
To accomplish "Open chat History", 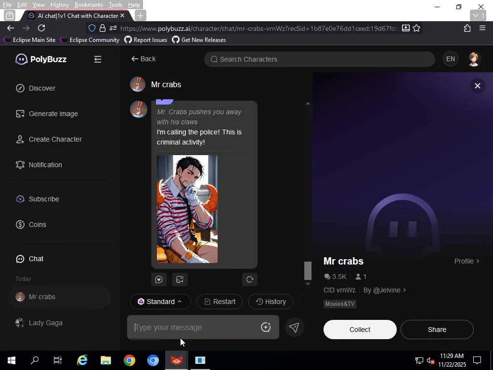I will (271, 302).
